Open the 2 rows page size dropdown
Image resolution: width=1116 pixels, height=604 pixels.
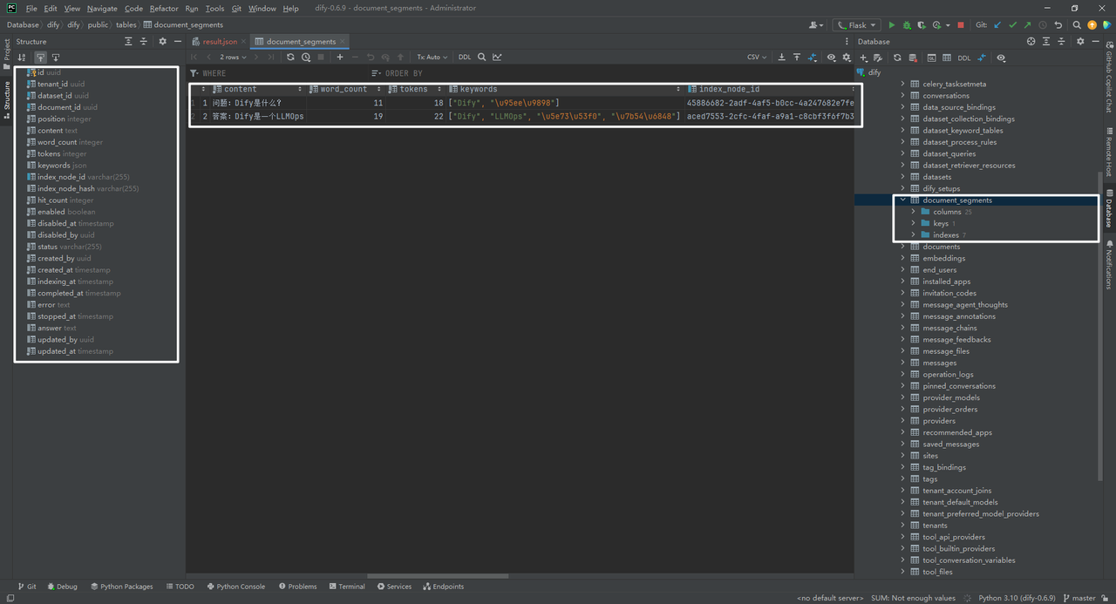tap(233, 57)
